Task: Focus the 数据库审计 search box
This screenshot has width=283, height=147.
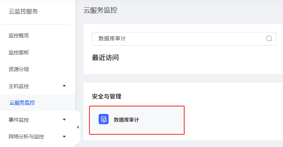Action: (x=177, y=39)
